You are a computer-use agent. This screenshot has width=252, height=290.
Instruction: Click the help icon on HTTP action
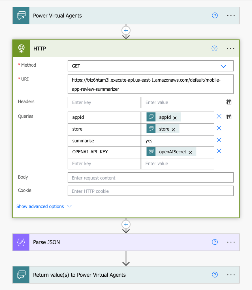coord(214,48)
